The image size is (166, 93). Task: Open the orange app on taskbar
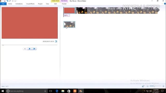[x=75, y=91]
